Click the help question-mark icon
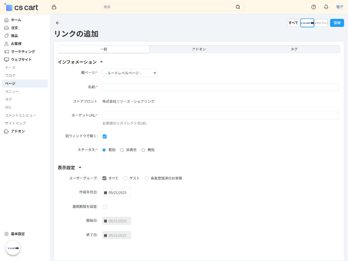348x261 pixels. (x=313, y=7)
